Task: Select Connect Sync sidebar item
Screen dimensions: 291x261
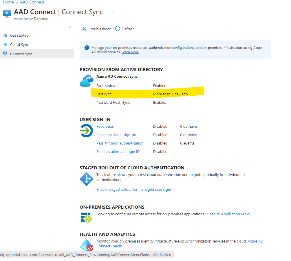Action: click(x=37, y=54)
